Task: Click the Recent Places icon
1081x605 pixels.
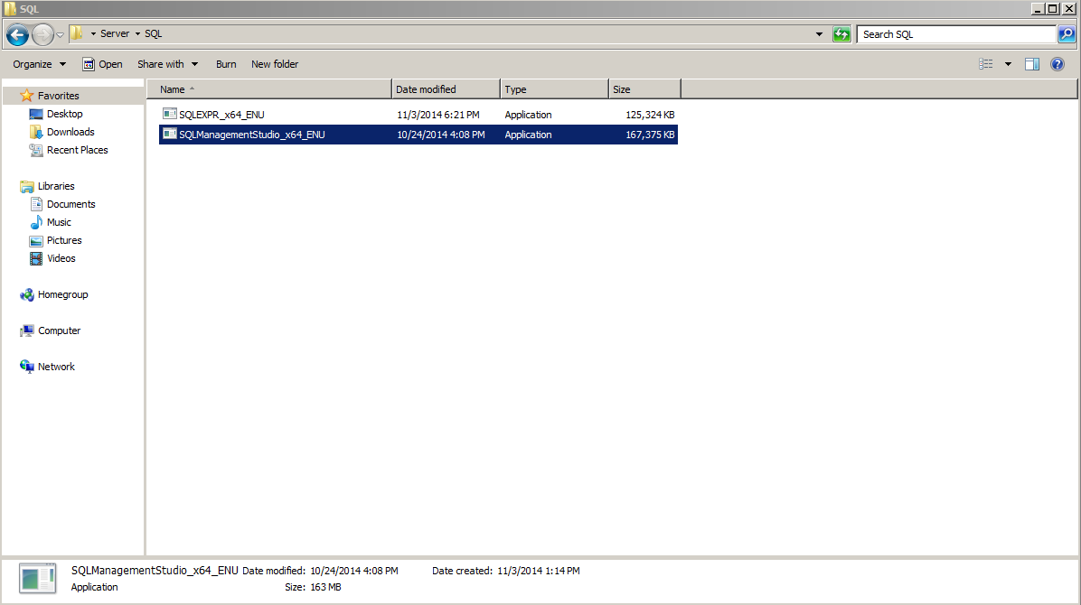Action: [x=36, y=150]
